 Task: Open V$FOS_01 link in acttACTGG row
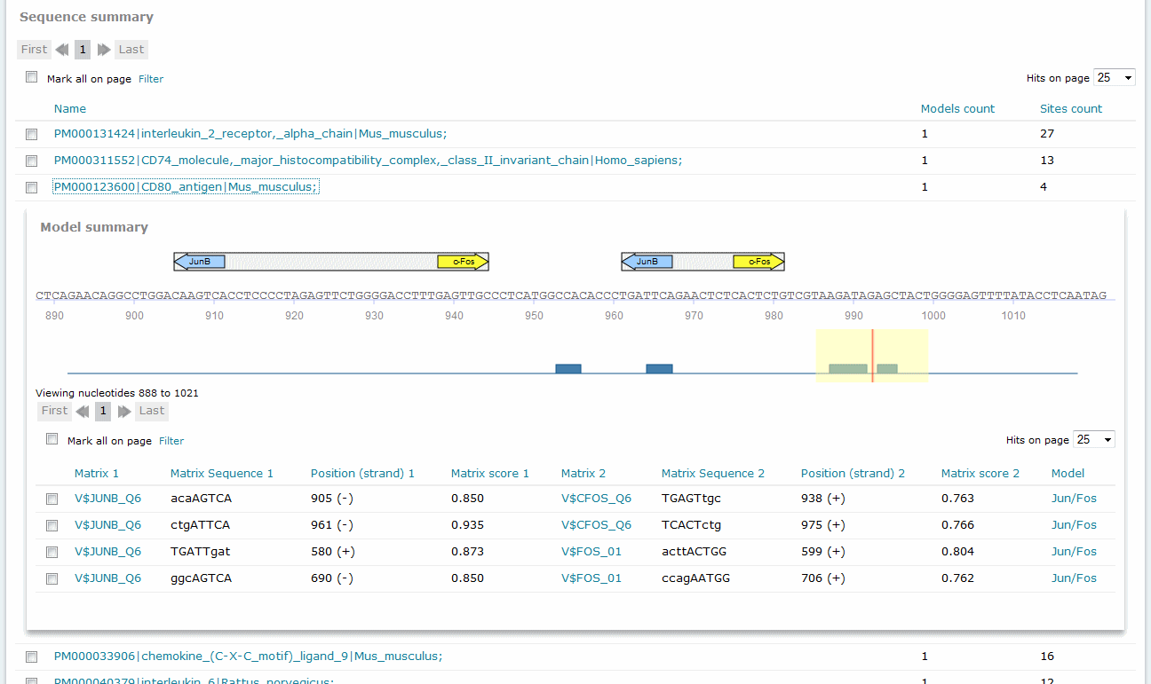(x=591, y=552)
